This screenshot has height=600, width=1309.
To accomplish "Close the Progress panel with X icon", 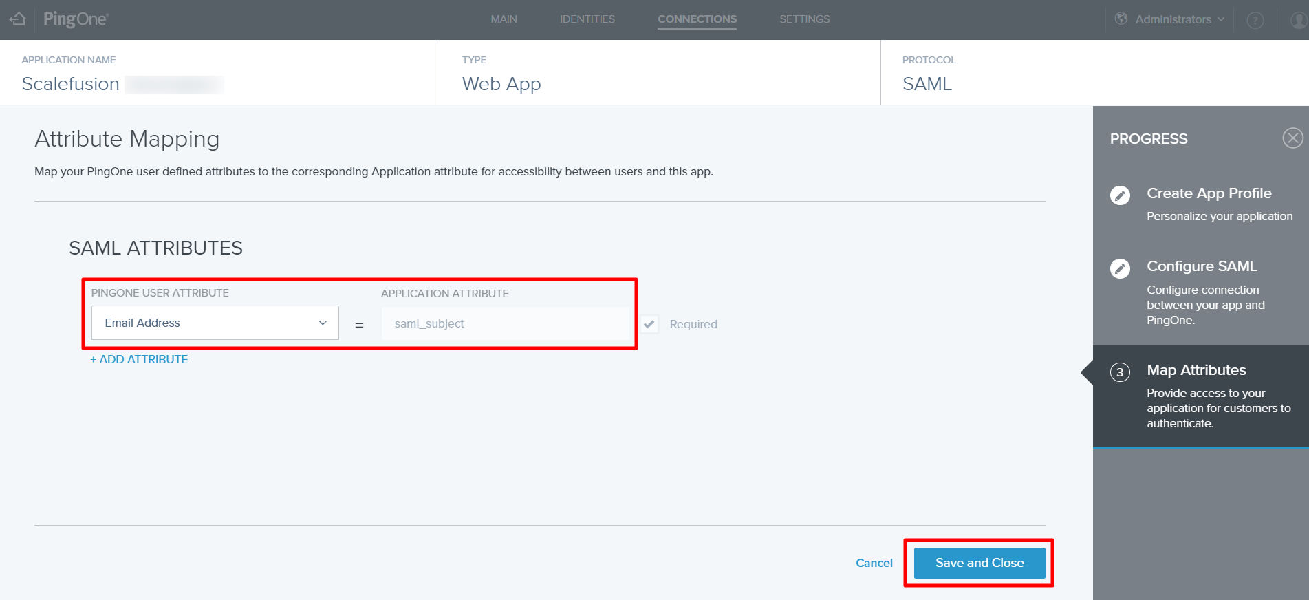I will click(1292, 138).
